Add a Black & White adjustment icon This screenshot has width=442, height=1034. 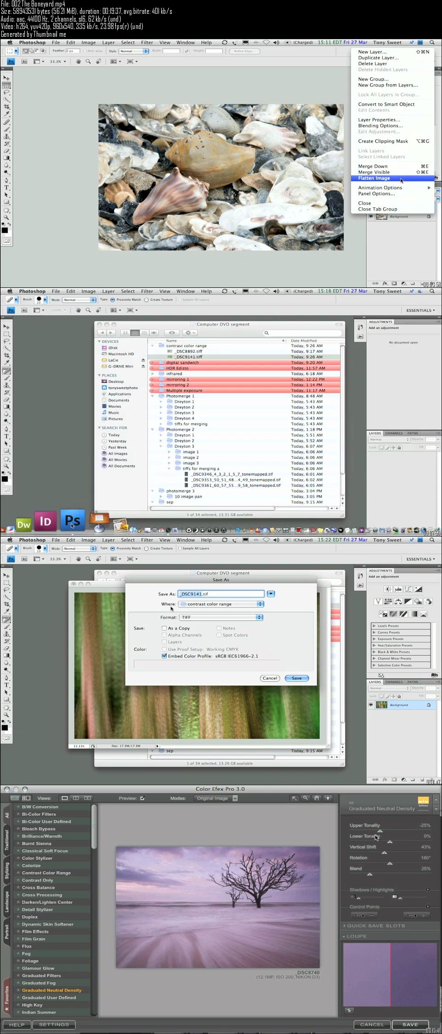coord(408,601)
